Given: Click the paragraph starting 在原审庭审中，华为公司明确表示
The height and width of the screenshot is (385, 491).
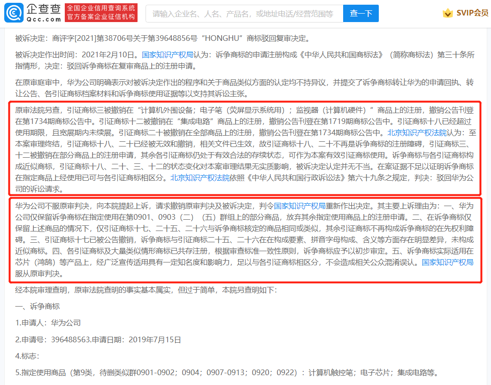Looking at the screenshot, I should click(x=244, y=88).
